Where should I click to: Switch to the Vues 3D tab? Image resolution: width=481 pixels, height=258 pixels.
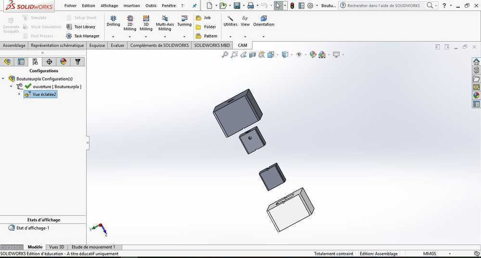point(57,247)
